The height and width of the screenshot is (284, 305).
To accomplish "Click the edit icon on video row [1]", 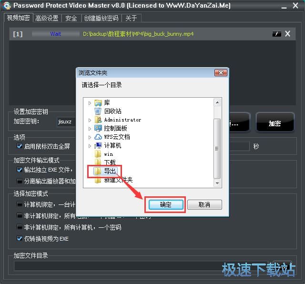I will tap(276, 34).
